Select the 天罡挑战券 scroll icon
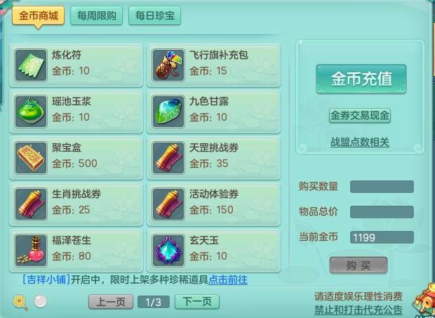 click(x=168, y=158)
